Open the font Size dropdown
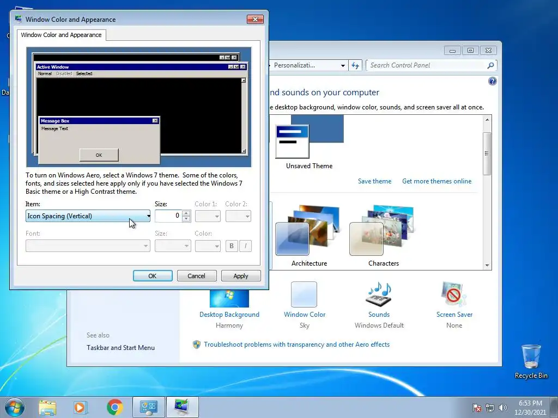This screenshot has width=558, height=418. coord(173,245)
